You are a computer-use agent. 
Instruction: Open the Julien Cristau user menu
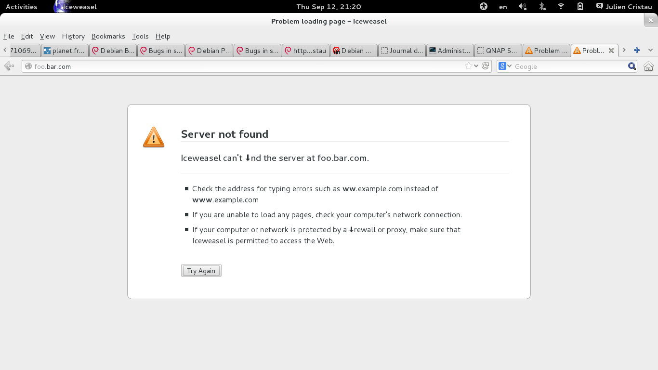click(624, 7)
